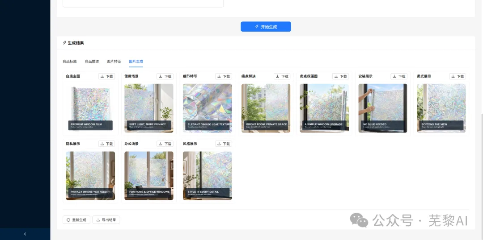The width and height of the screenshot is (483, 240).
Task: Download the 白底主图 image
Action: pos(106,76)
